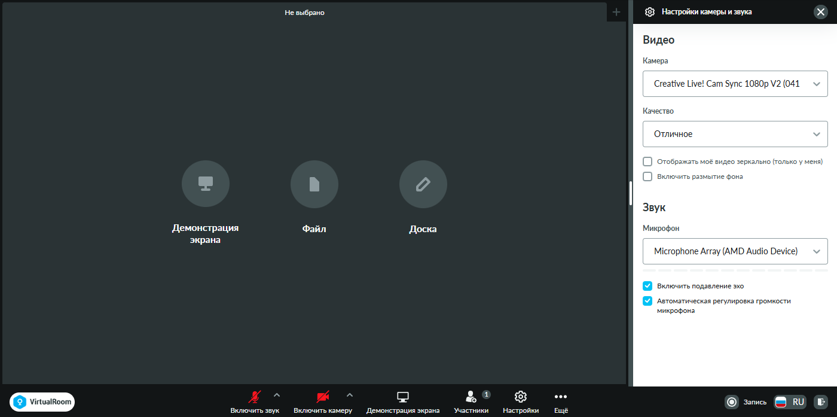Screen dimensions: 837x417
Task: Turn on the camera with the red camera icon
Action: click(323, 397)
